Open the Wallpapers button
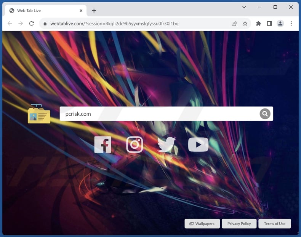 [x=202, y=224]
